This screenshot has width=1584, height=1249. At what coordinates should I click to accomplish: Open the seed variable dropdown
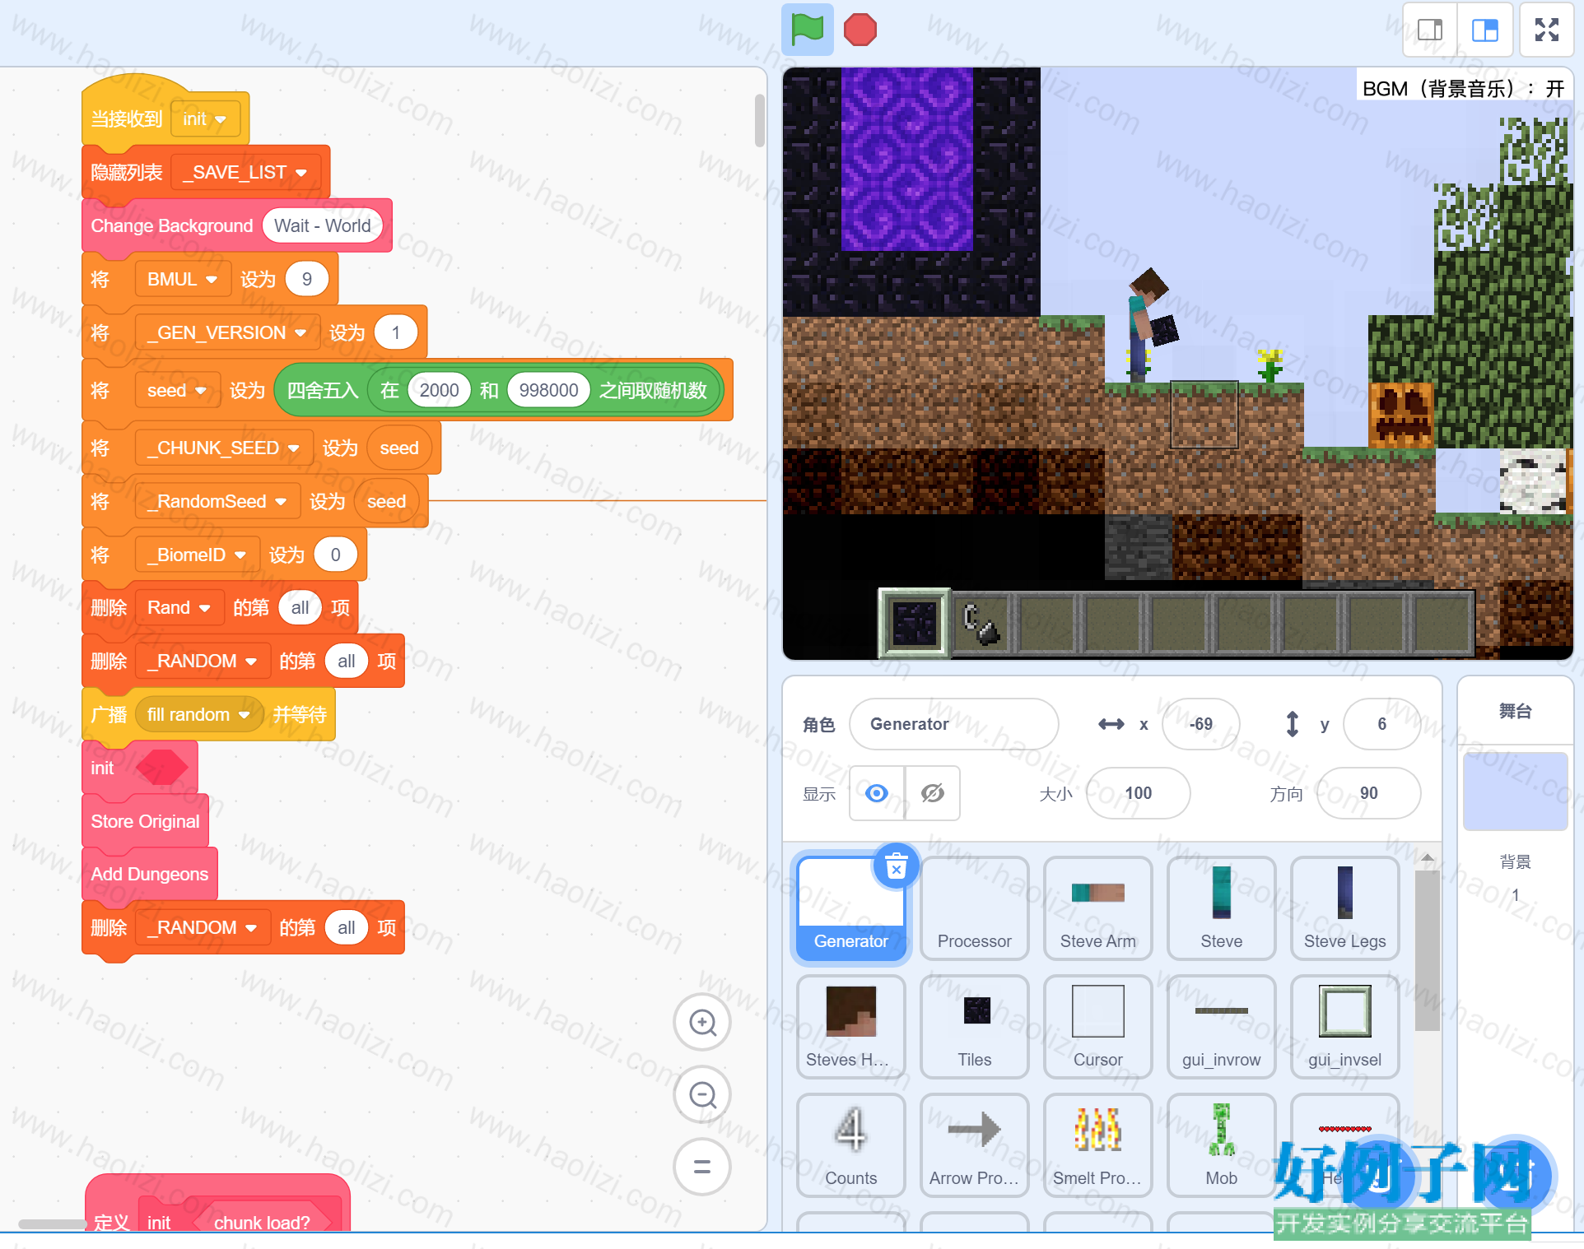point(177,391)
